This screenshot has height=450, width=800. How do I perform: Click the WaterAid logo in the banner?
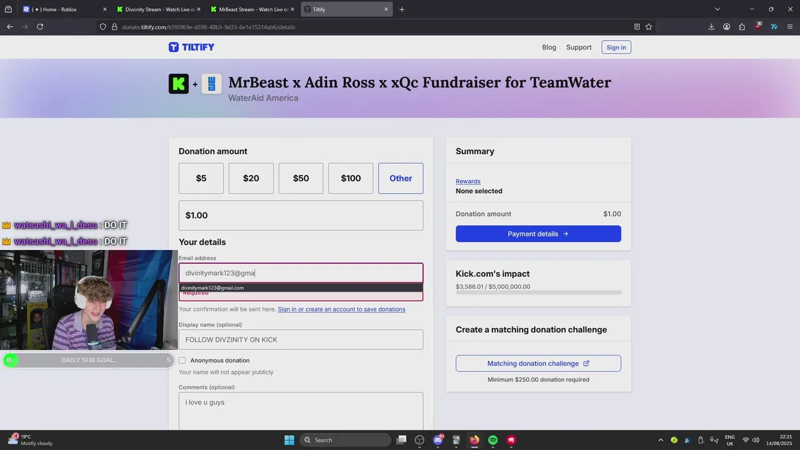212,84
